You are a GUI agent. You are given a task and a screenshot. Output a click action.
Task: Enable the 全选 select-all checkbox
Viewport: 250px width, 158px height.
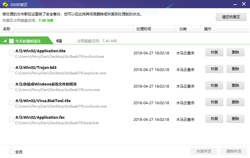11,152
